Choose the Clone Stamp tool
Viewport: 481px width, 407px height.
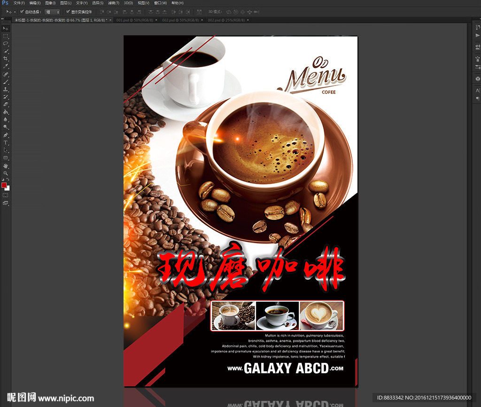pos(6,89)
